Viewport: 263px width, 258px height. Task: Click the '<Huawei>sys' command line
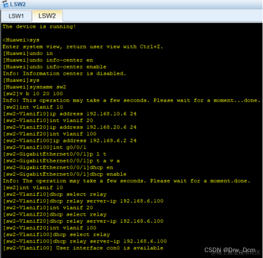pos(21,40)
